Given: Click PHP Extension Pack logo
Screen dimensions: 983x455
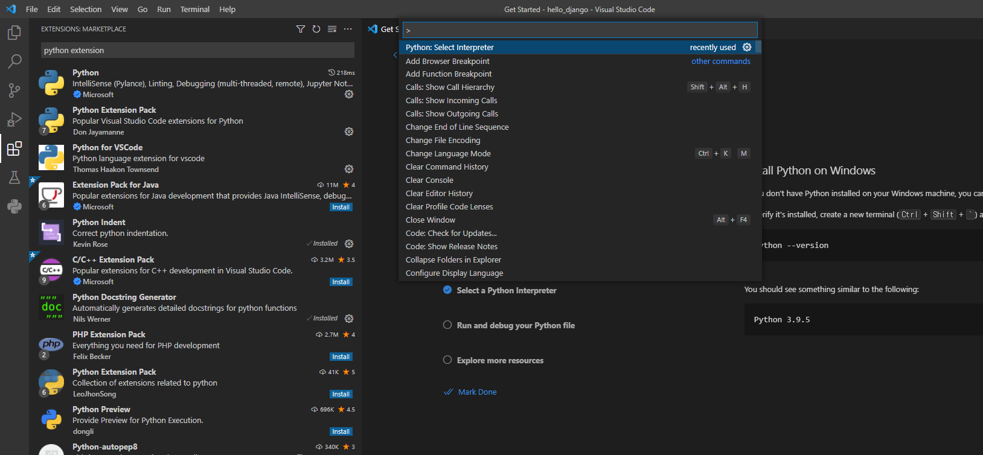Looking at the screenshot, I should pos(51,345).
